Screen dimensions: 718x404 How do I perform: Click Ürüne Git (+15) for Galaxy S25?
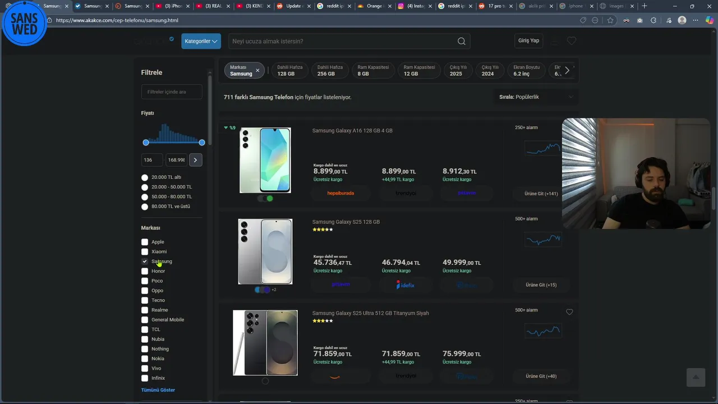541,285
